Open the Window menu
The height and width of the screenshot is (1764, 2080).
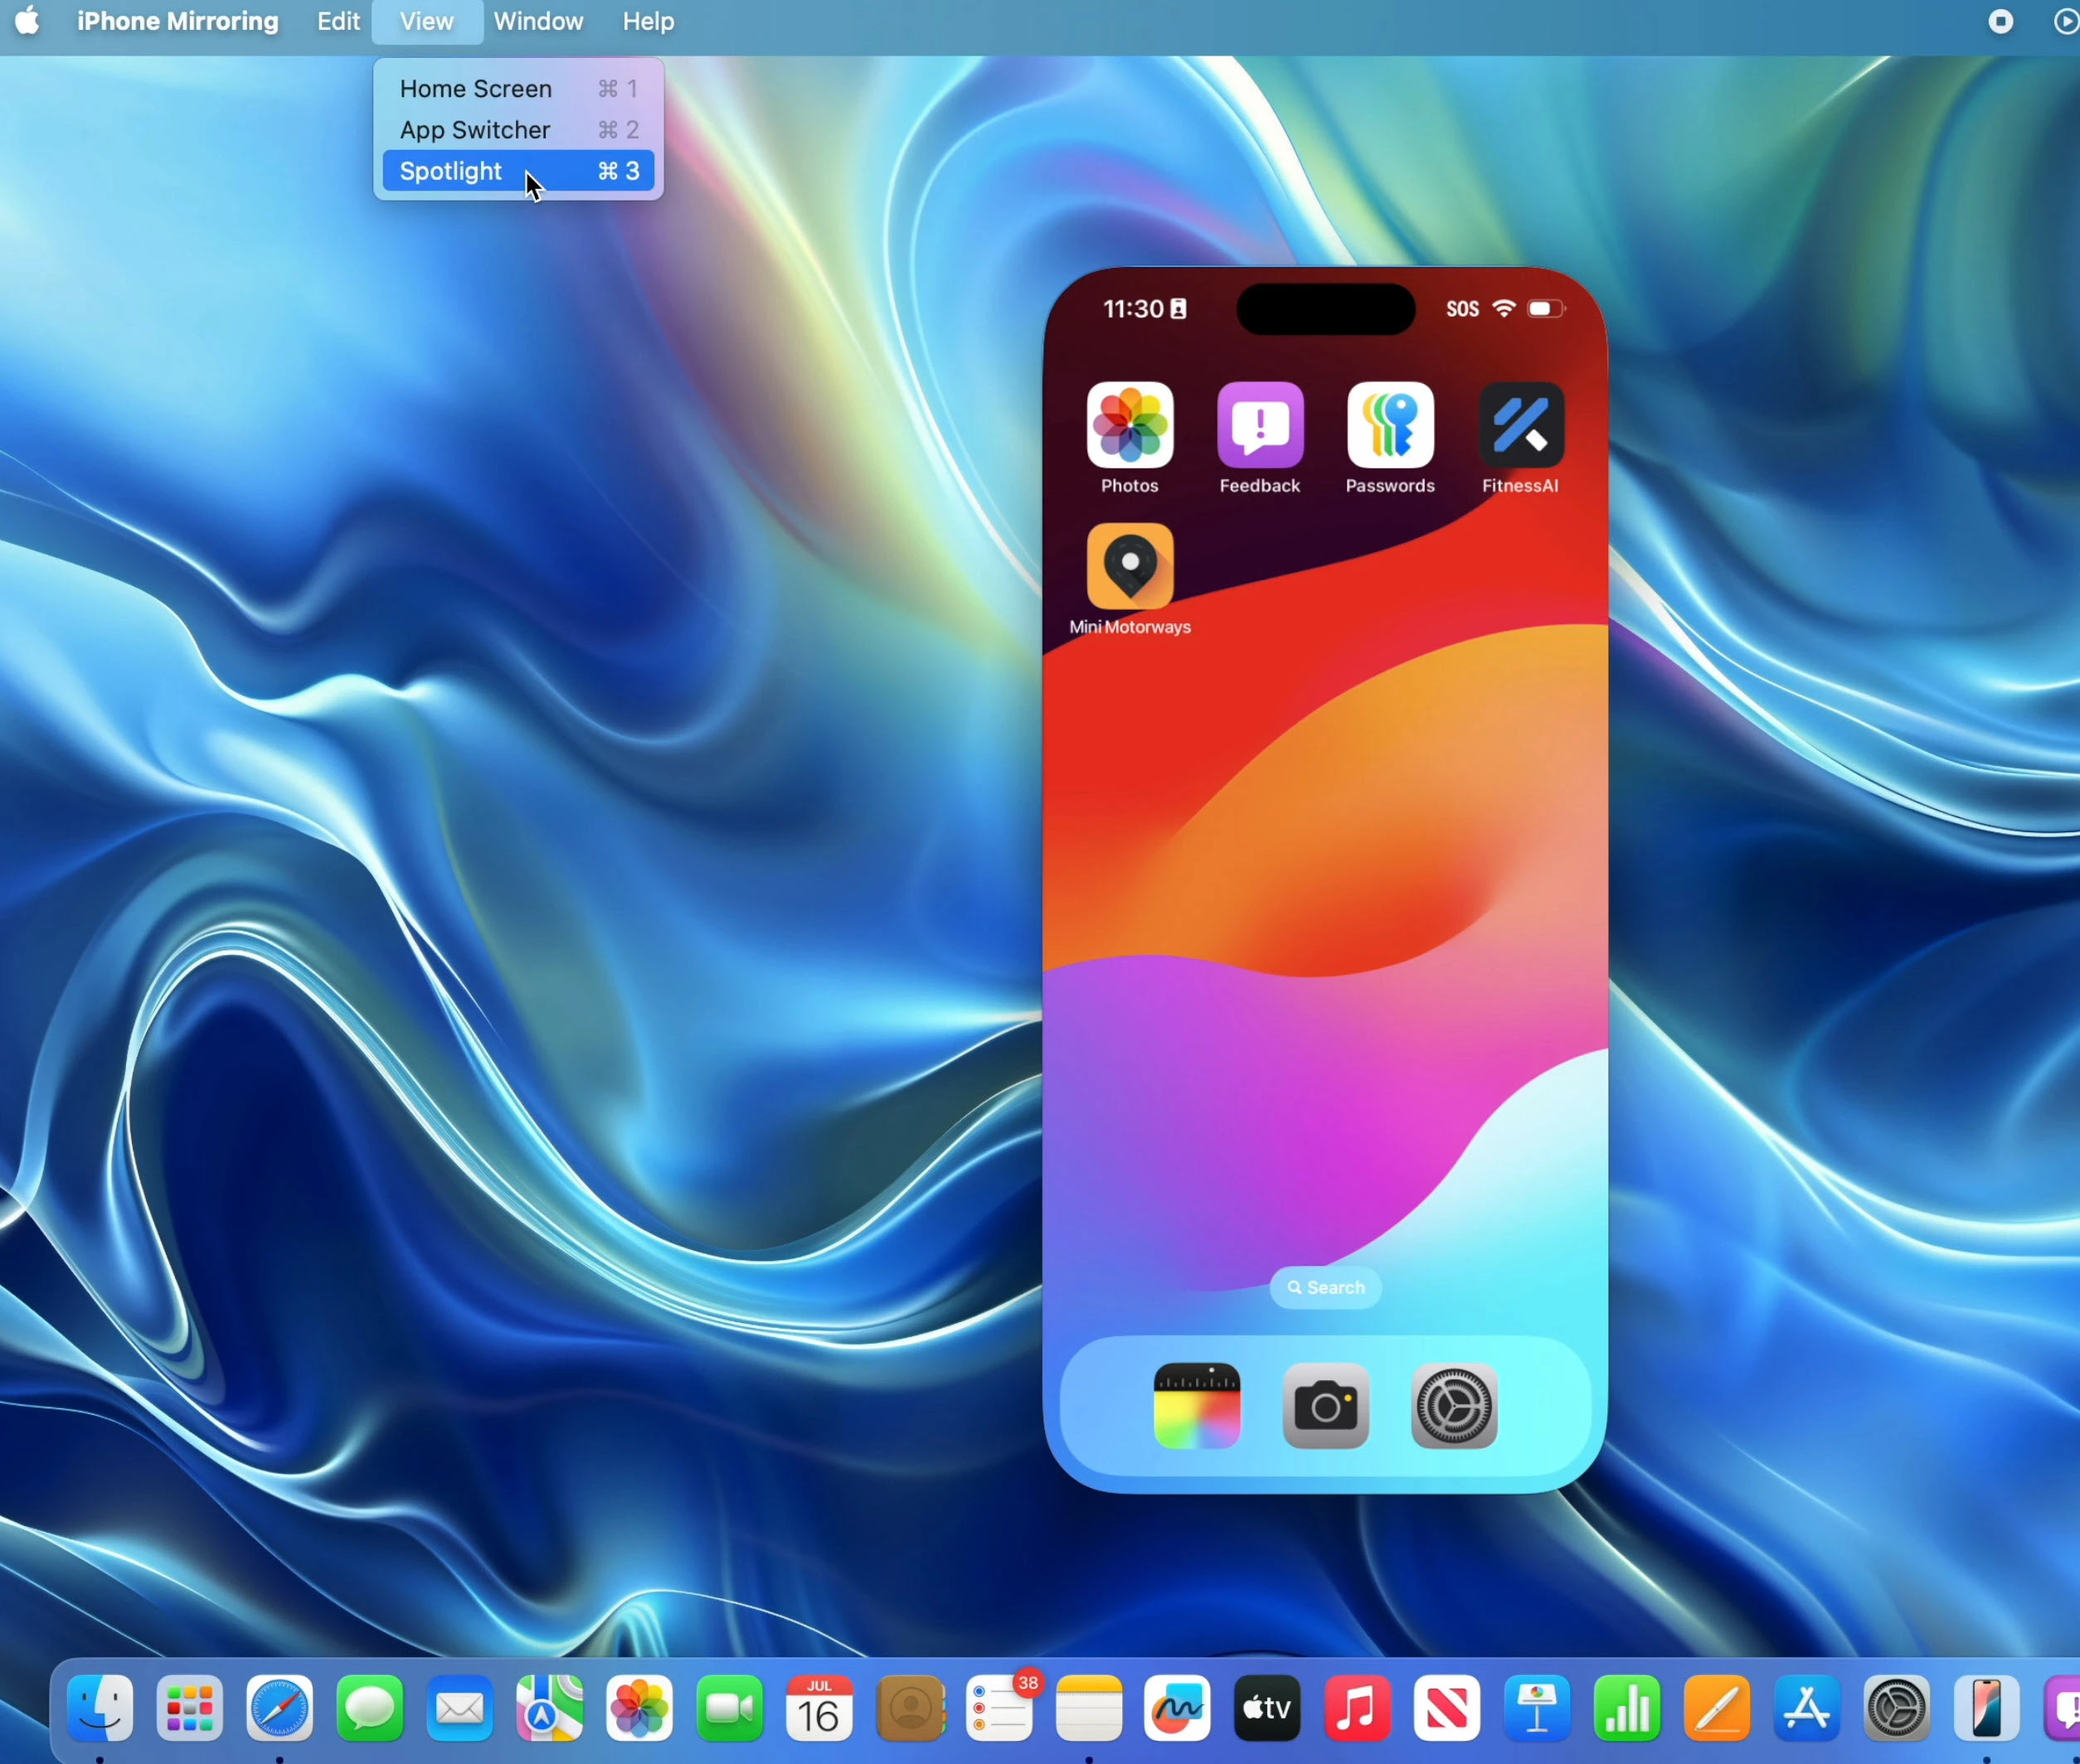(538, 21)
